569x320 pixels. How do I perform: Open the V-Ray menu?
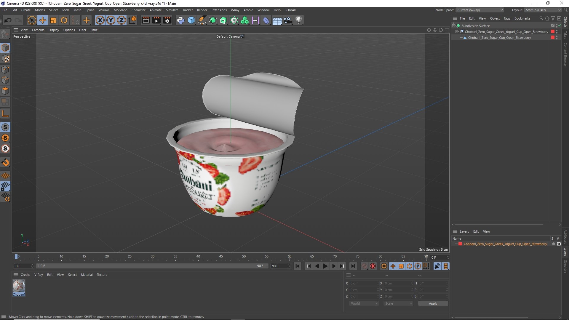[x=235, y=10]
